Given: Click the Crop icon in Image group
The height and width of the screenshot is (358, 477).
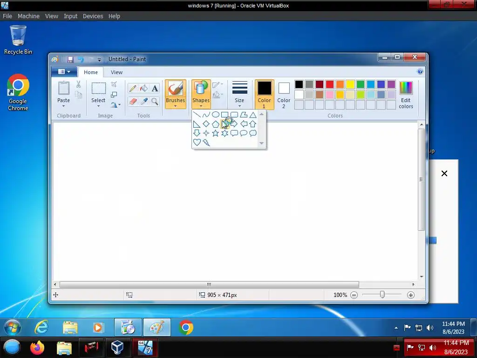Looking at the screenshot, I should click(x=114, y=84).
